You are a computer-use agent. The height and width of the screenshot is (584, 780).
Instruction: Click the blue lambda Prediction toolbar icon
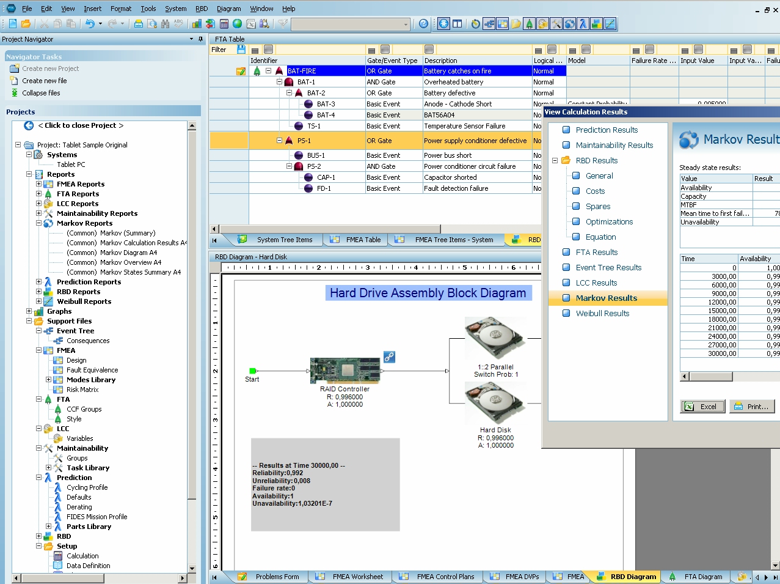click(583, 24)
